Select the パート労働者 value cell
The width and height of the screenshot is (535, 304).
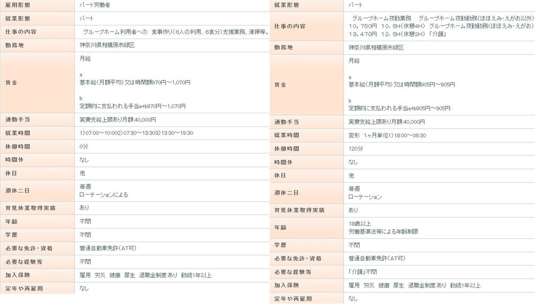click(x=96, y=4)
